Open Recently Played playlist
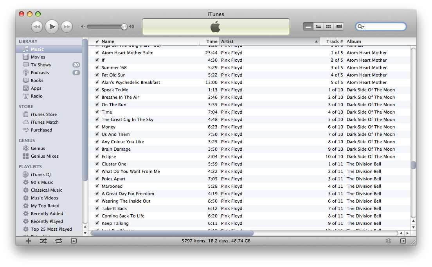The height and width of the screenshot is (267, 432). coord(49,221)
